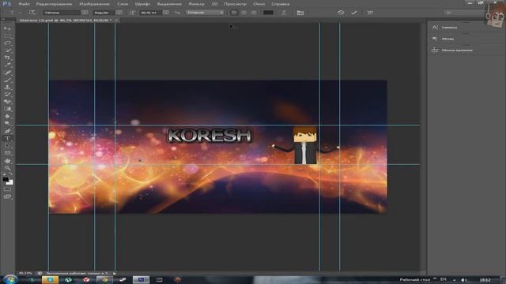The height and width of the screenshot is (284, 506).
Task: Click the background color swatch
Action: coord(10,182)
